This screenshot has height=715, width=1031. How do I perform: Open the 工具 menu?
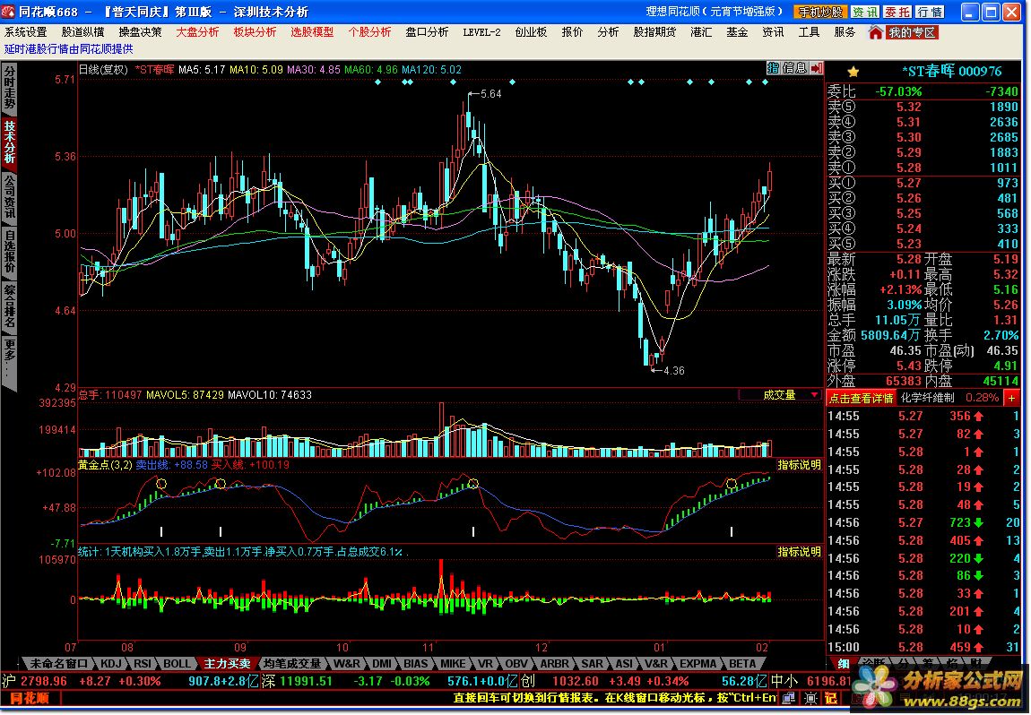click(809, 31)
